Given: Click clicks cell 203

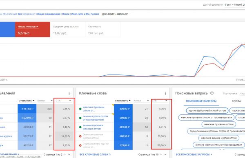Looking at the screenshot, I should [x=45, y=109].
